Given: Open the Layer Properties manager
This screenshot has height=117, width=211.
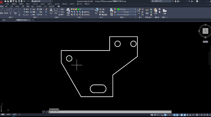Looking at the screenshot, I should pyautogui.click(x=68, y=12).
